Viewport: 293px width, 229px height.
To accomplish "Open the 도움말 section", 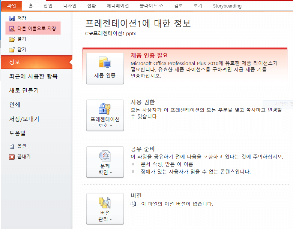I will [x=17, y=133].
